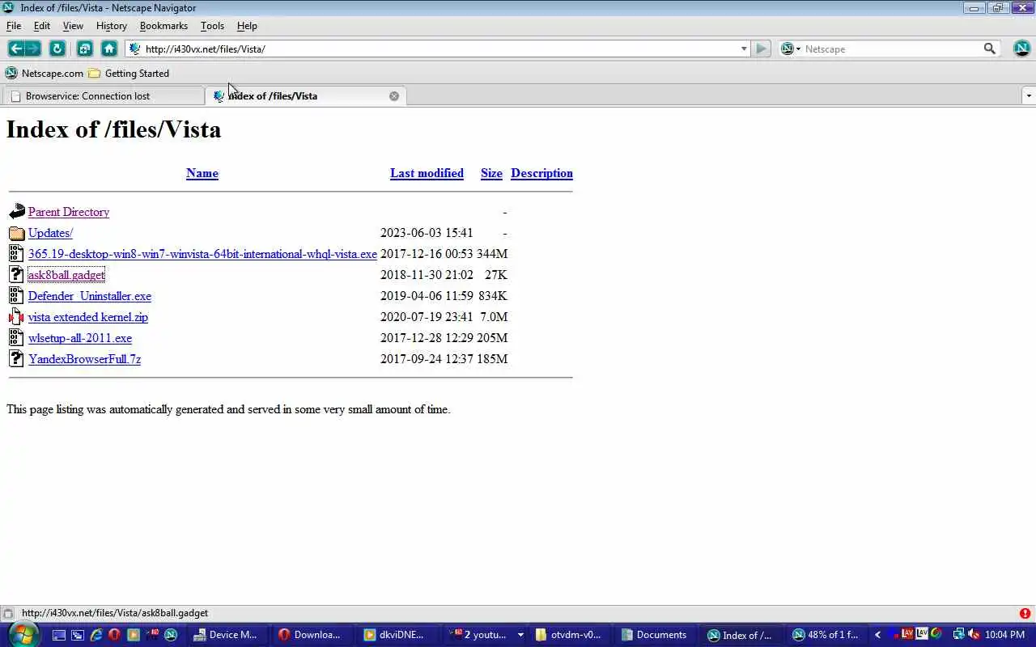Image resolution: width=1036 pixels, height=647 pixels.
Task: Open the Updates/ folder link
Action: tap(50, 233)
